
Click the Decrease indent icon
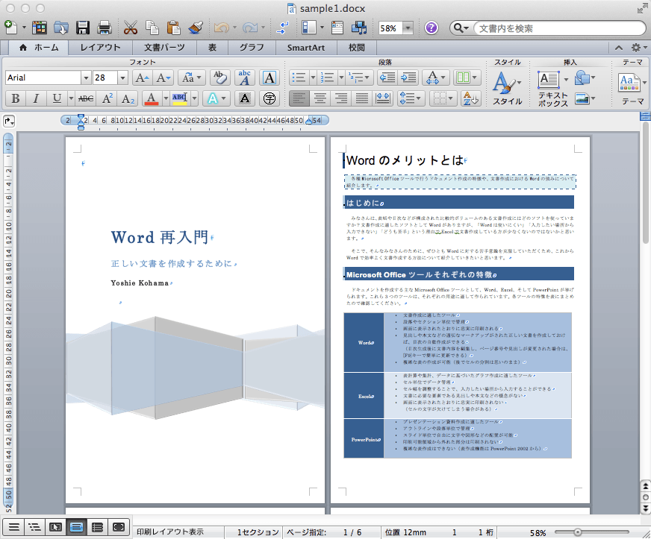click(x=387, y=78)
